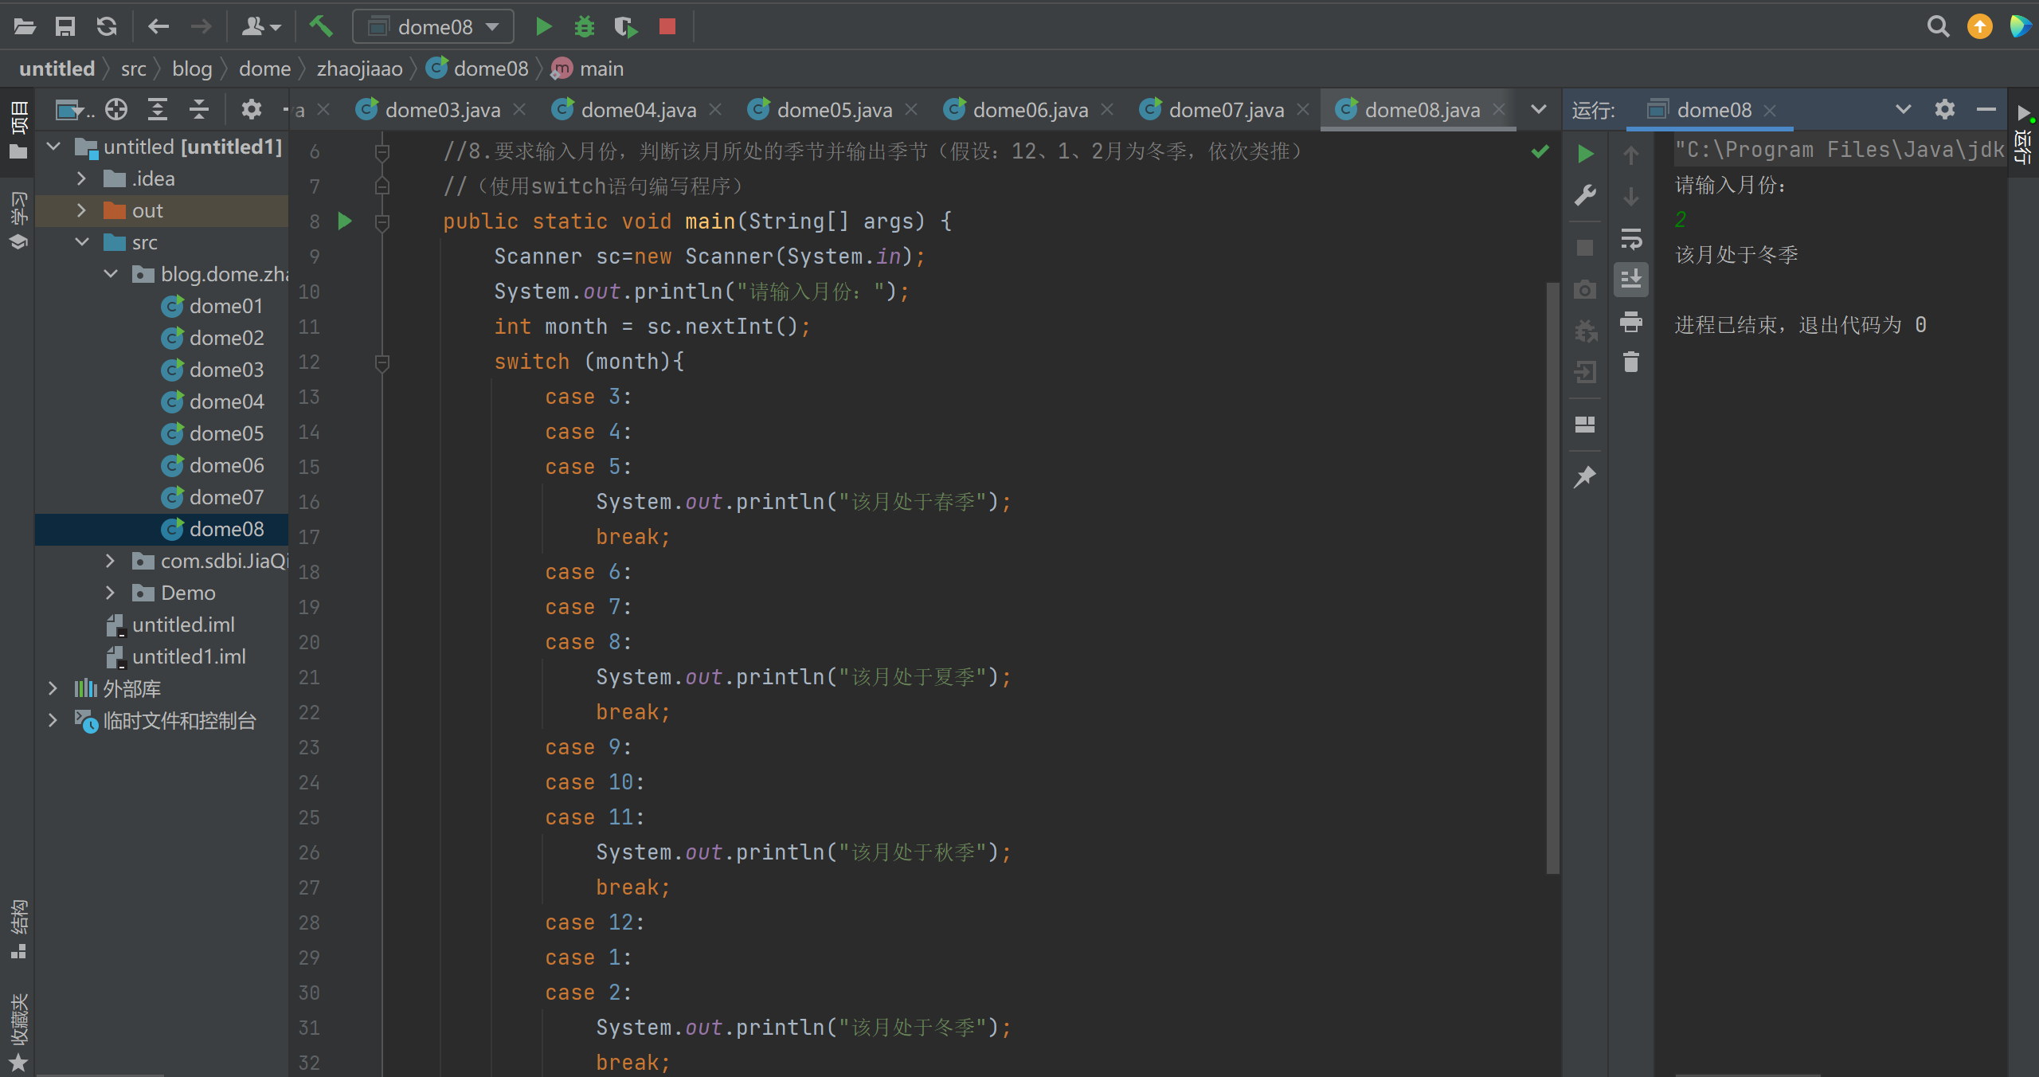This screenshot has width=2039, height=1077.
Task: Toggle scroll to end in console
Action: tap(1630, 280)
